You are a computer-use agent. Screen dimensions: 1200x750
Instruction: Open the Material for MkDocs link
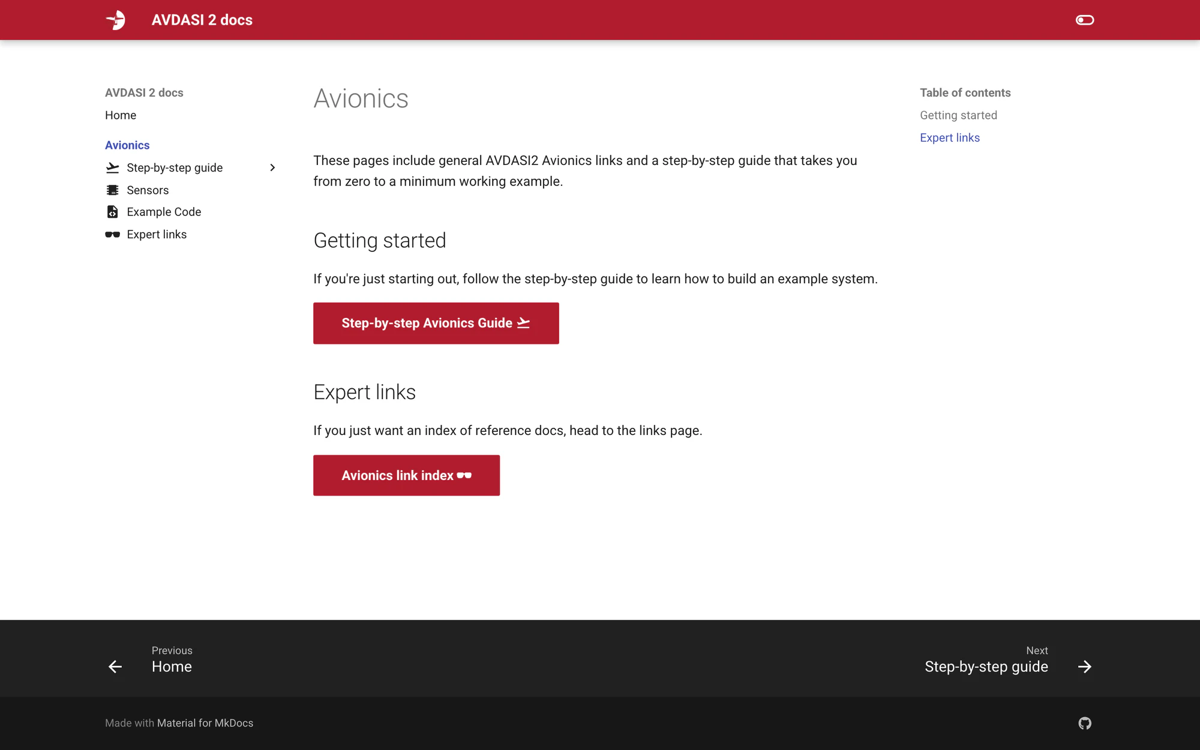pos(205,723)
